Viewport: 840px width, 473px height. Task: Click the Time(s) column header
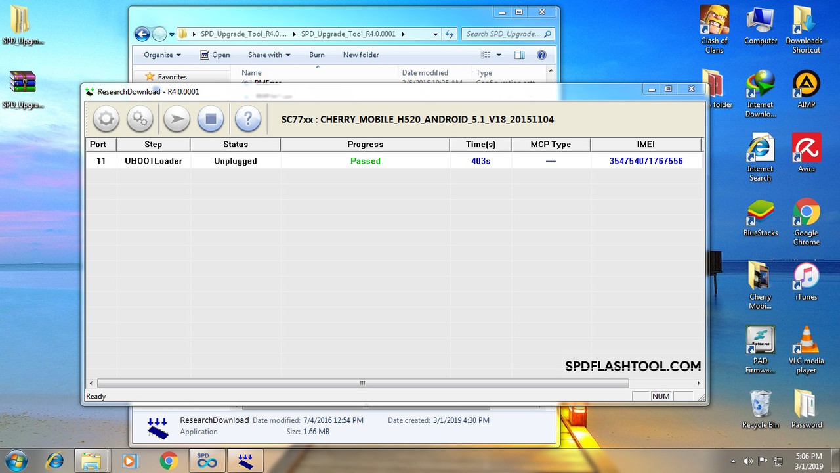coord(481,145)
